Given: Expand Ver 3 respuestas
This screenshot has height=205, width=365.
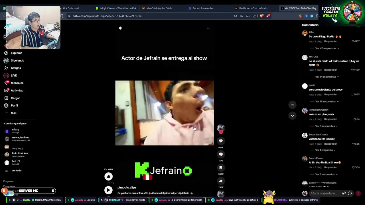Looking at the screenshot, I should pos(327,126).
